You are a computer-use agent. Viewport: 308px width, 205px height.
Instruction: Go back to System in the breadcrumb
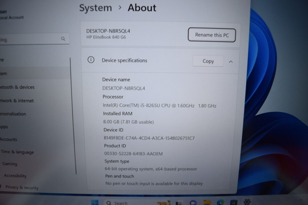click(x=95, y=8)
